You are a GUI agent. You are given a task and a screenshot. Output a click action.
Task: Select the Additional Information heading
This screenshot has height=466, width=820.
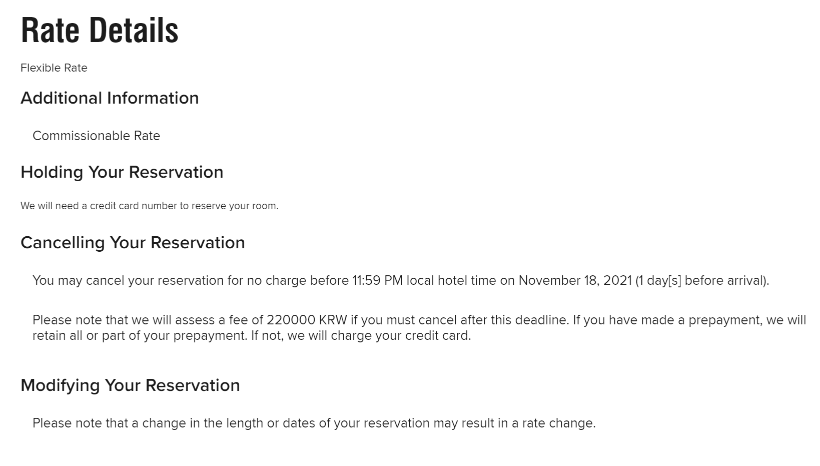pyautogui.click(x=110, y=98)
